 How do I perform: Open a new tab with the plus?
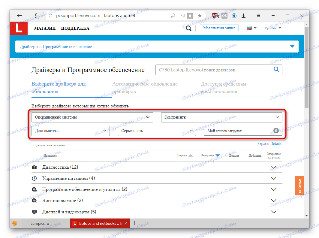(134, 223)
